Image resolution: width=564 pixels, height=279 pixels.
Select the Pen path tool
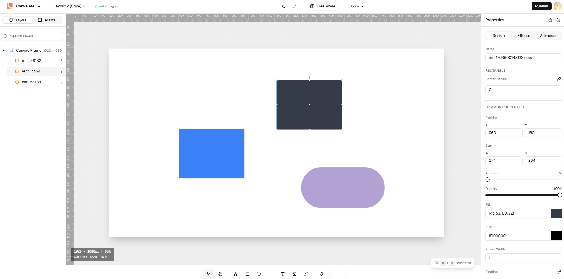click(x=306, y=274)
